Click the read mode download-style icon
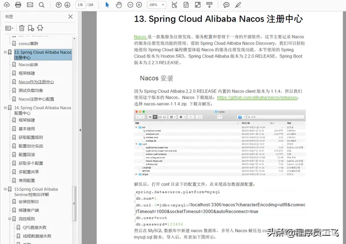Image resolution: width=346 pixels, height=244 pixels. pos(209,5)
